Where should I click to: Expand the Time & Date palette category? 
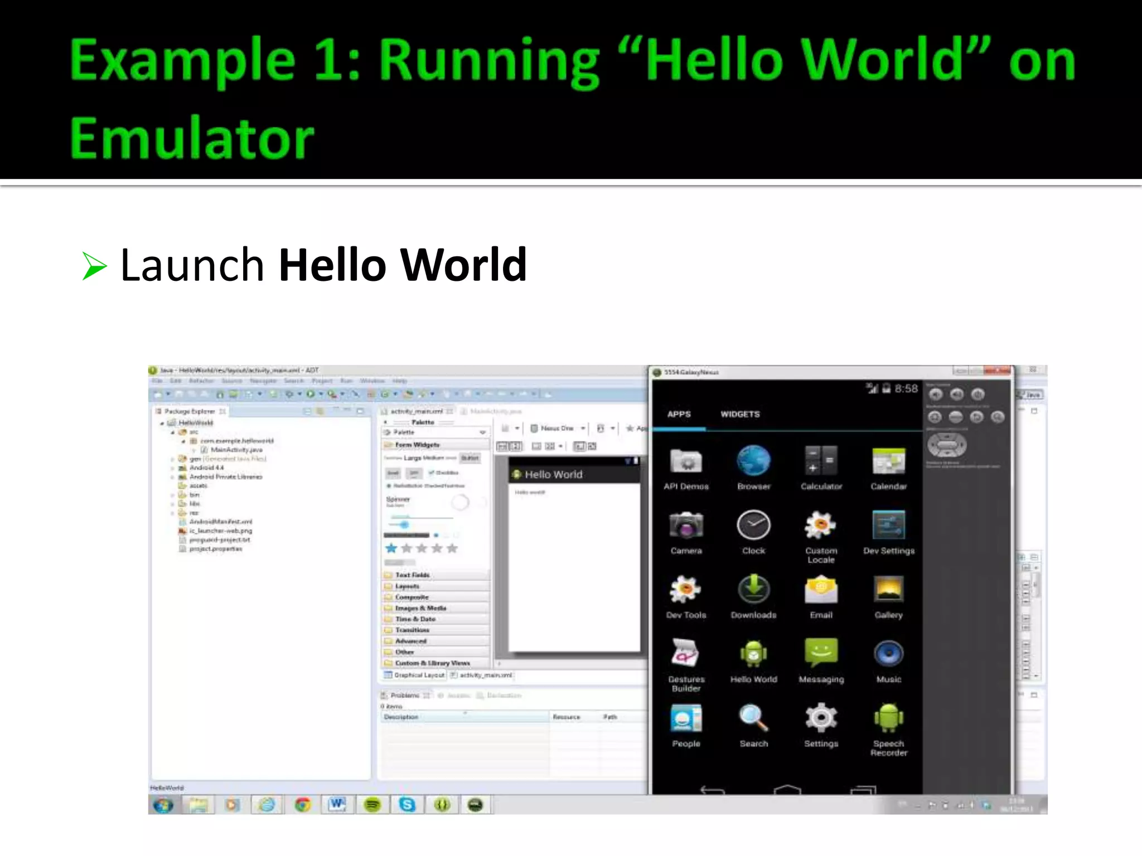point(435,619)
